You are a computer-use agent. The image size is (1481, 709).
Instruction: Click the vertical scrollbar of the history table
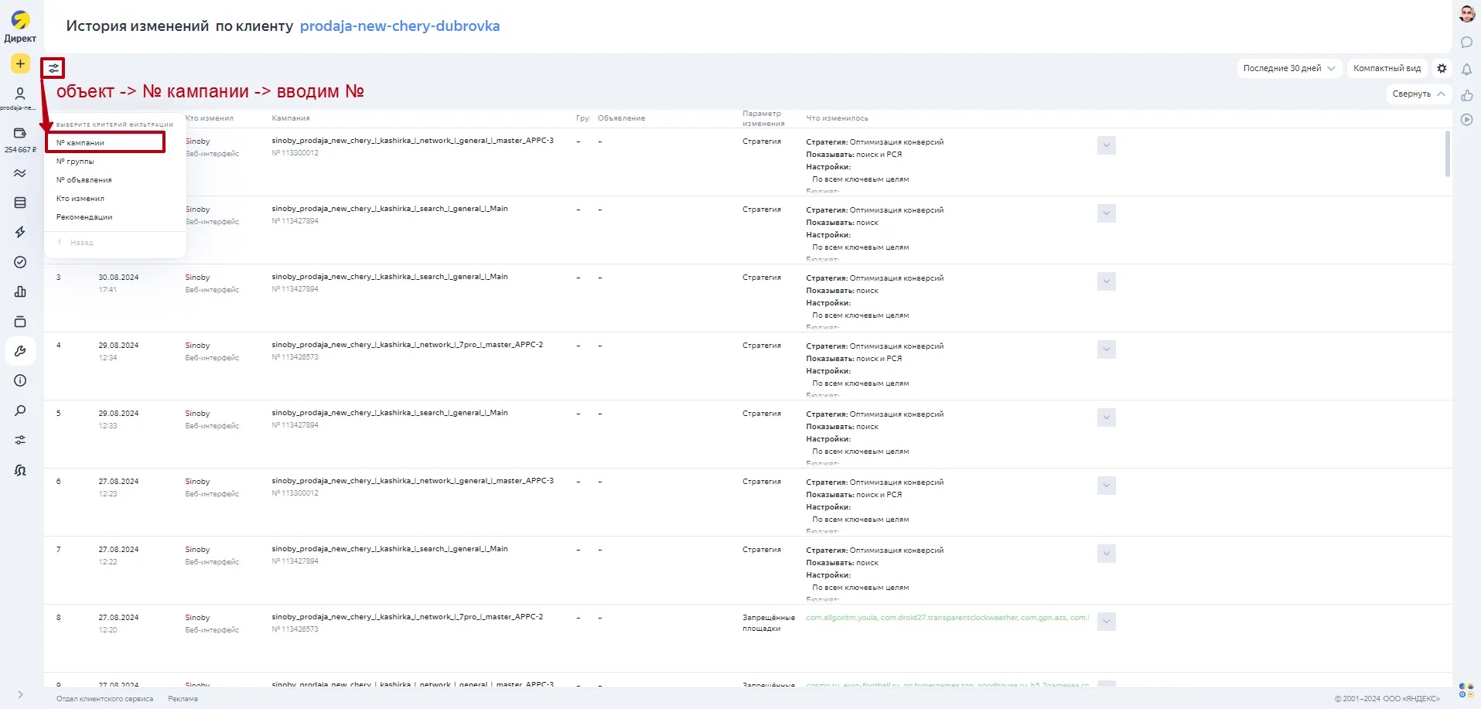pos(1447,155)
